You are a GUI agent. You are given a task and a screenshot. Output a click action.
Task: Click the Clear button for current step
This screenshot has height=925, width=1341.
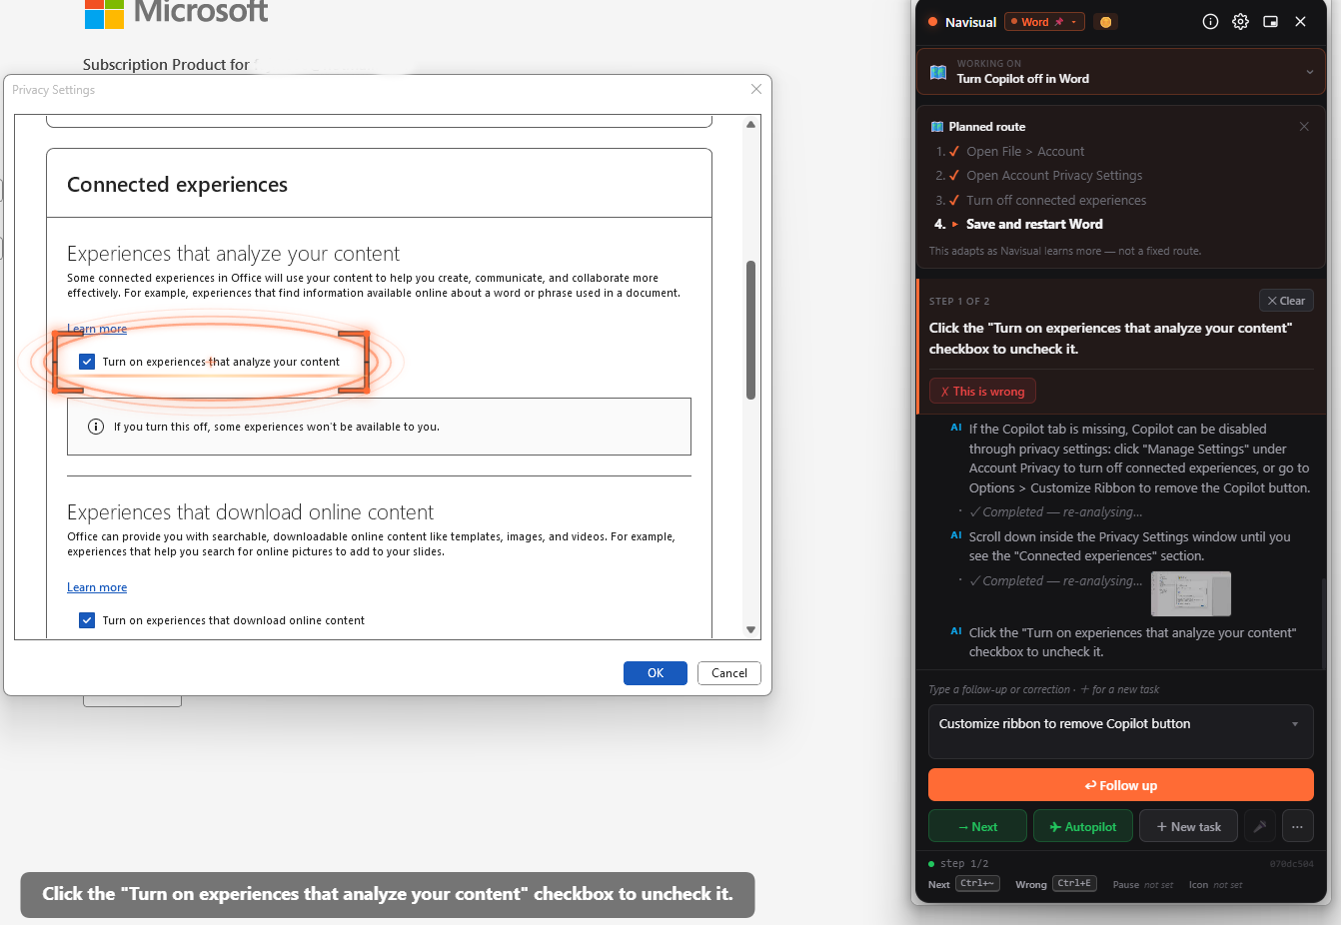tap(1286, 301)
